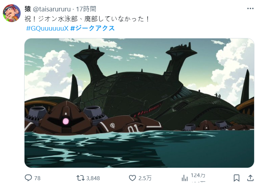Click the @taisarururu handle
258x183 pixels.
pyautogui.click(x=52, y=9)
